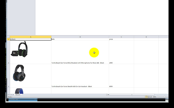Screen dimensions: 174x108
Task: Click the 'title' header cell
Action: pos(80,39)
